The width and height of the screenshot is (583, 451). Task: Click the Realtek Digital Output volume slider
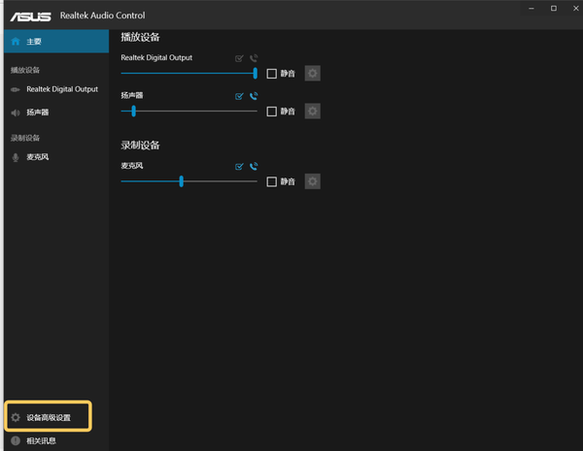pyautogui.click(x=189, y=73)
